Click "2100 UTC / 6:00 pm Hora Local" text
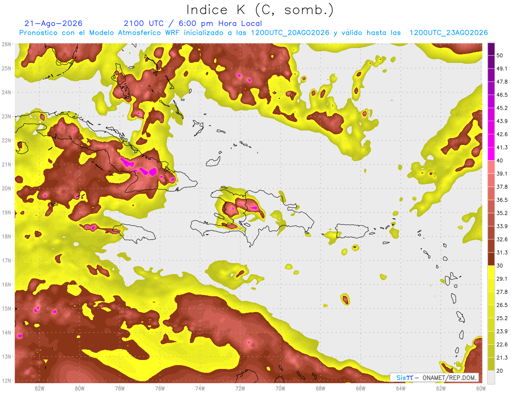This screenshot has height=394, width=511. [x=192, y=23]
